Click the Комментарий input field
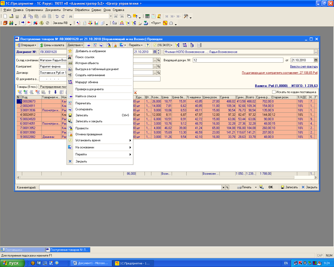 pos(130,187)
